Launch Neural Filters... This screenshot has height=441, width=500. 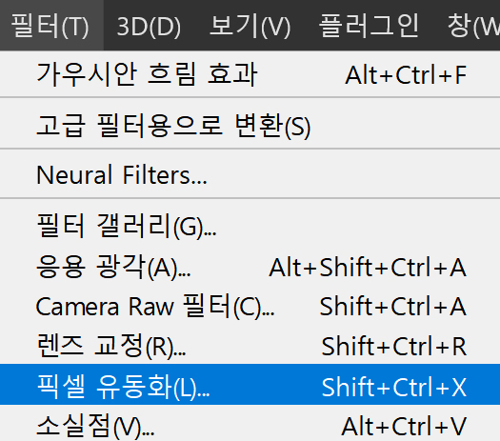click(250, 174)
